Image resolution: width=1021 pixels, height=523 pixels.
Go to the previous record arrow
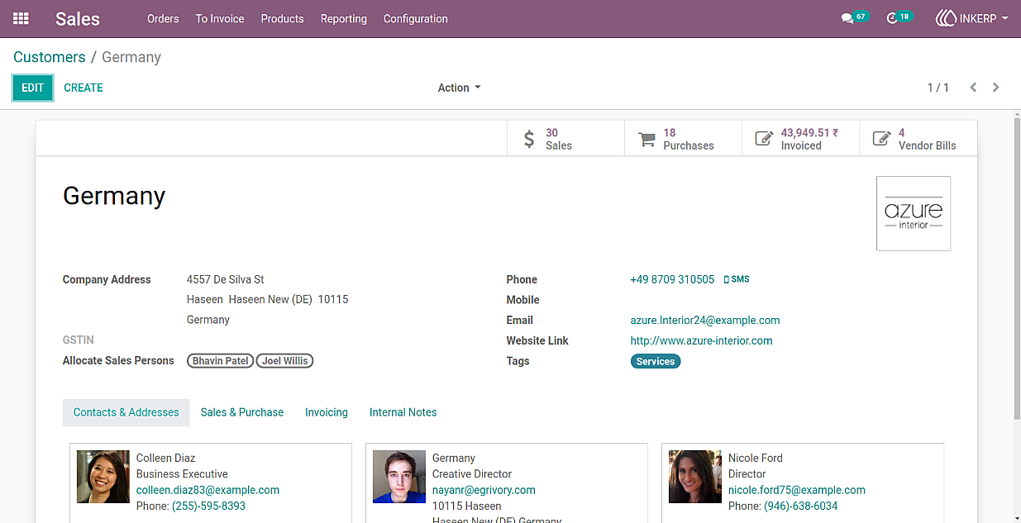click(973, 88)
